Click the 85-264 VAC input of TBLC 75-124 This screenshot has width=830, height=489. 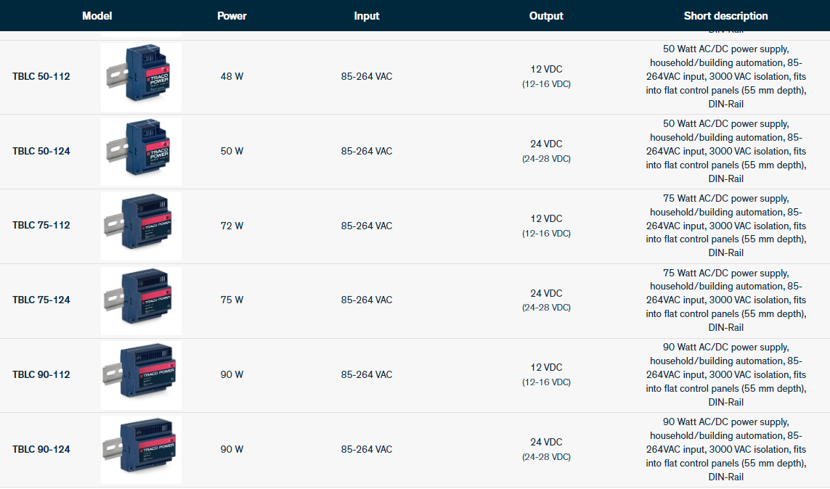click(367, 300)
